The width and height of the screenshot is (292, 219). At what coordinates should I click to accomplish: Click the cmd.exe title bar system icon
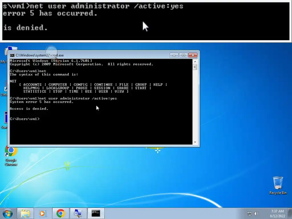[12, 55]
